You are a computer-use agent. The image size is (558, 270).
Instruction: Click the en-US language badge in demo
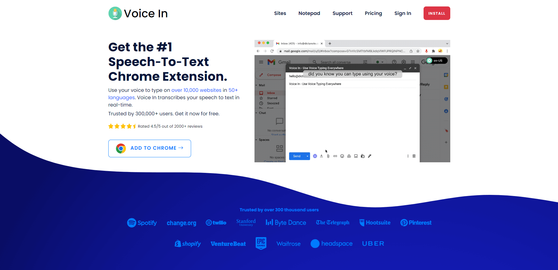(437, 60)
